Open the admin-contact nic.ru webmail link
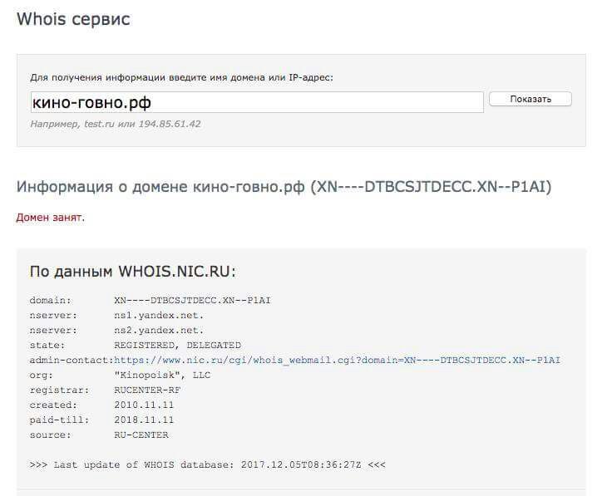Image resolution: width=602 pixels, height=496 pixels. [337, 361]
